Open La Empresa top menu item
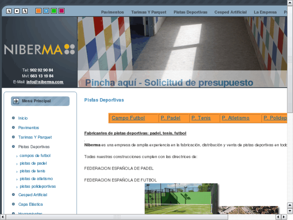293x220 pixels. 265,12
